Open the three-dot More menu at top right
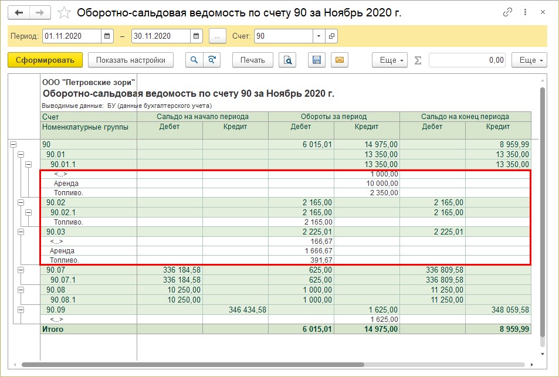559x377 pixels. click(525, 11)
